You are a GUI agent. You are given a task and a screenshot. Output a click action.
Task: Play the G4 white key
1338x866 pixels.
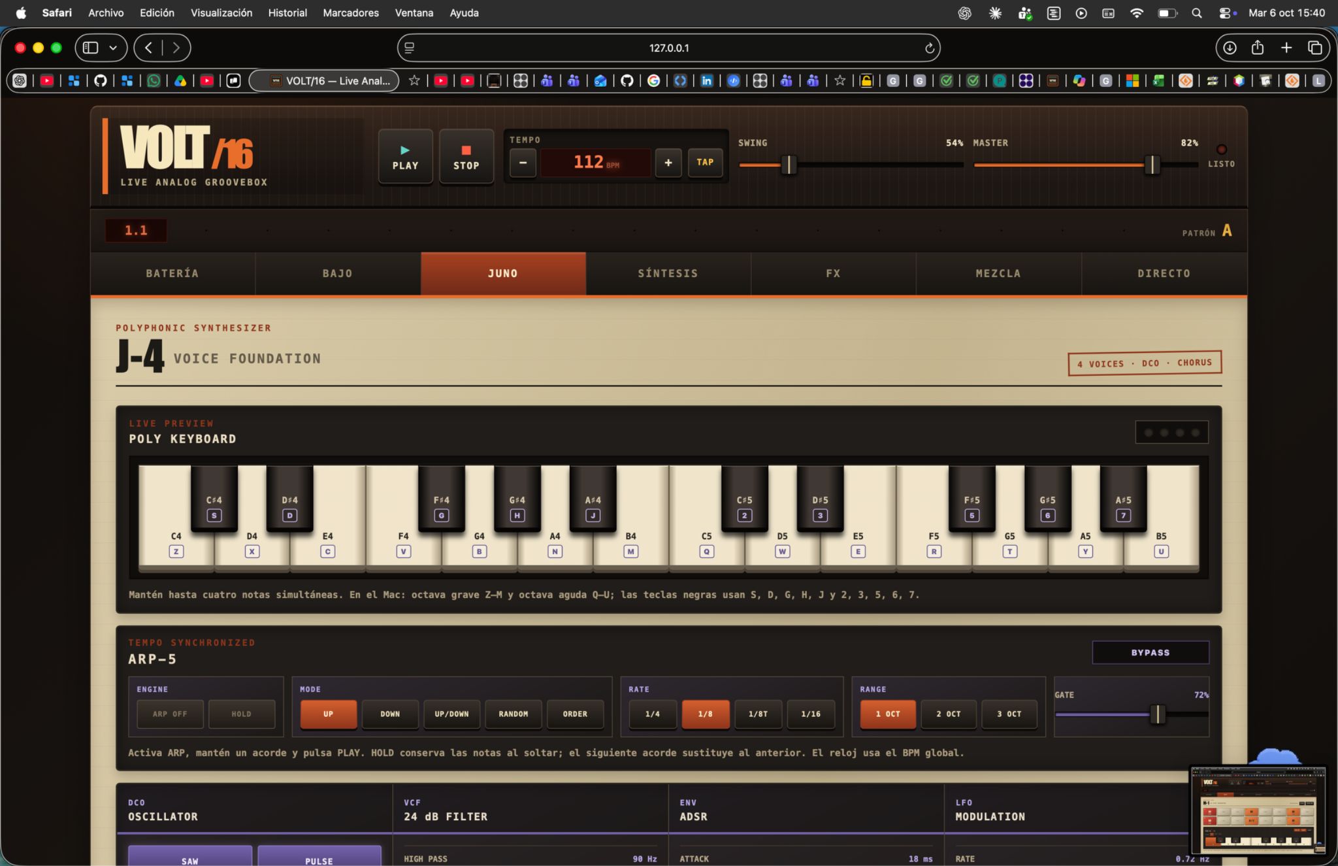479,548
